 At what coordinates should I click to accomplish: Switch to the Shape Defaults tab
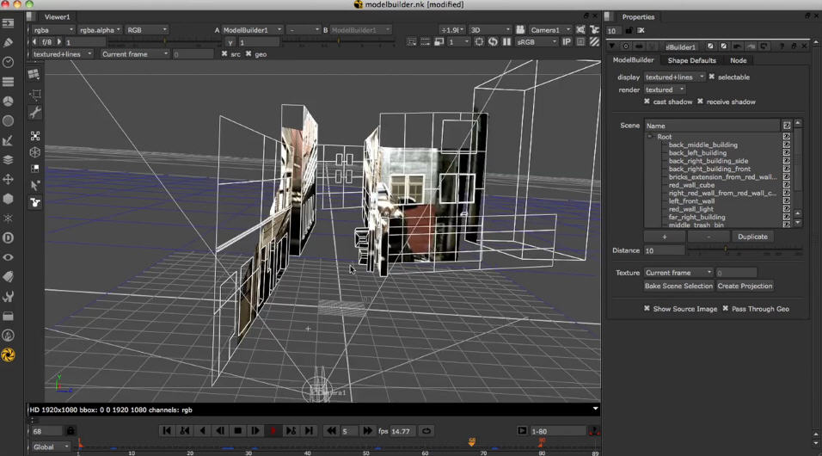[x=691, y=60]
